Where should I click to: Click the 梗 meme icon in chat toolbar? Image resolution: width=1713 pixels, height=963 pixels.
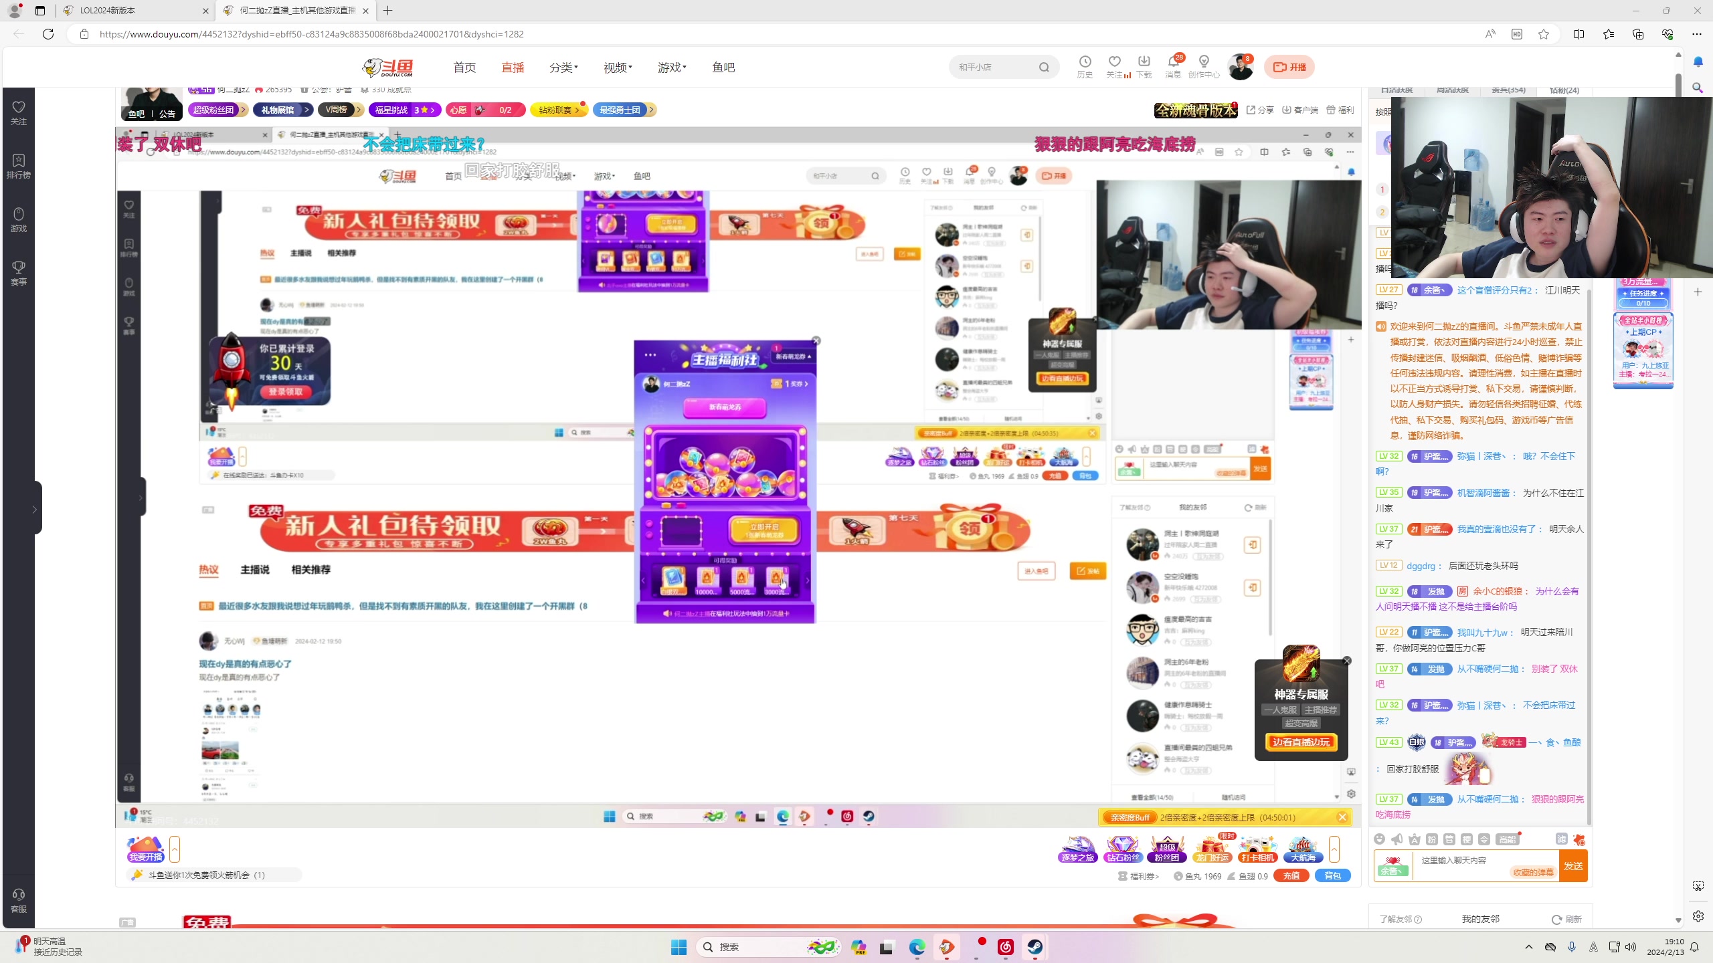click(1467, 839)
